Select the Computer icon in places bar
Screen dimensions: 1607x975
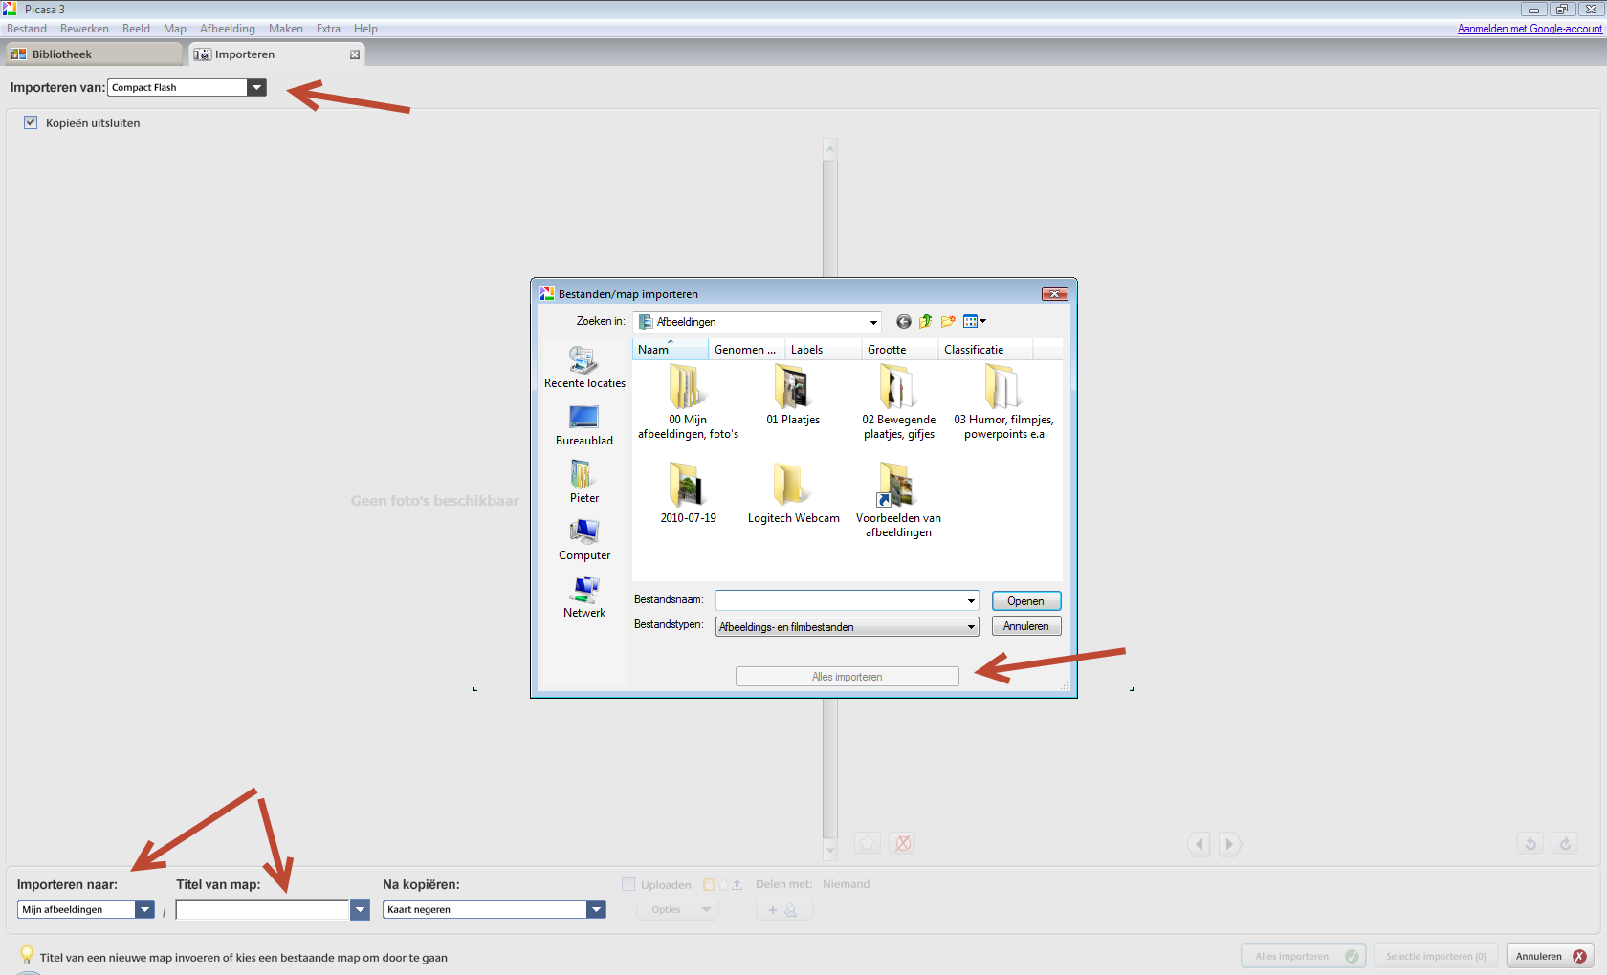click(x=583, y=532)
